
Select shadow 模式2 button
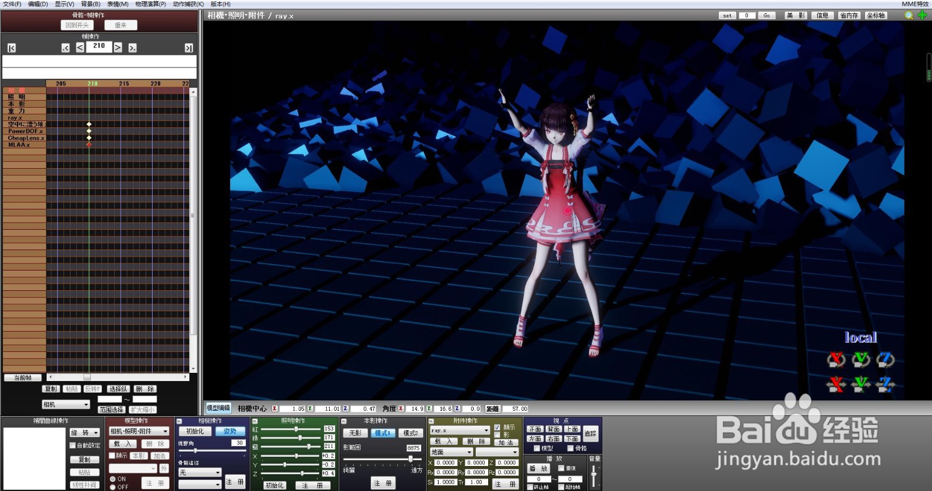(411, 433)
